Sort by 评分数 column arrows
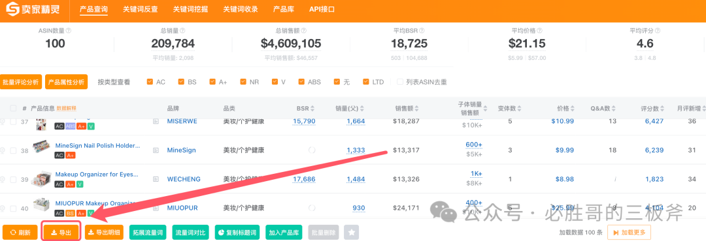Image resolution: width=706 pixels, height=241 pixels. (x=663, y=109)
